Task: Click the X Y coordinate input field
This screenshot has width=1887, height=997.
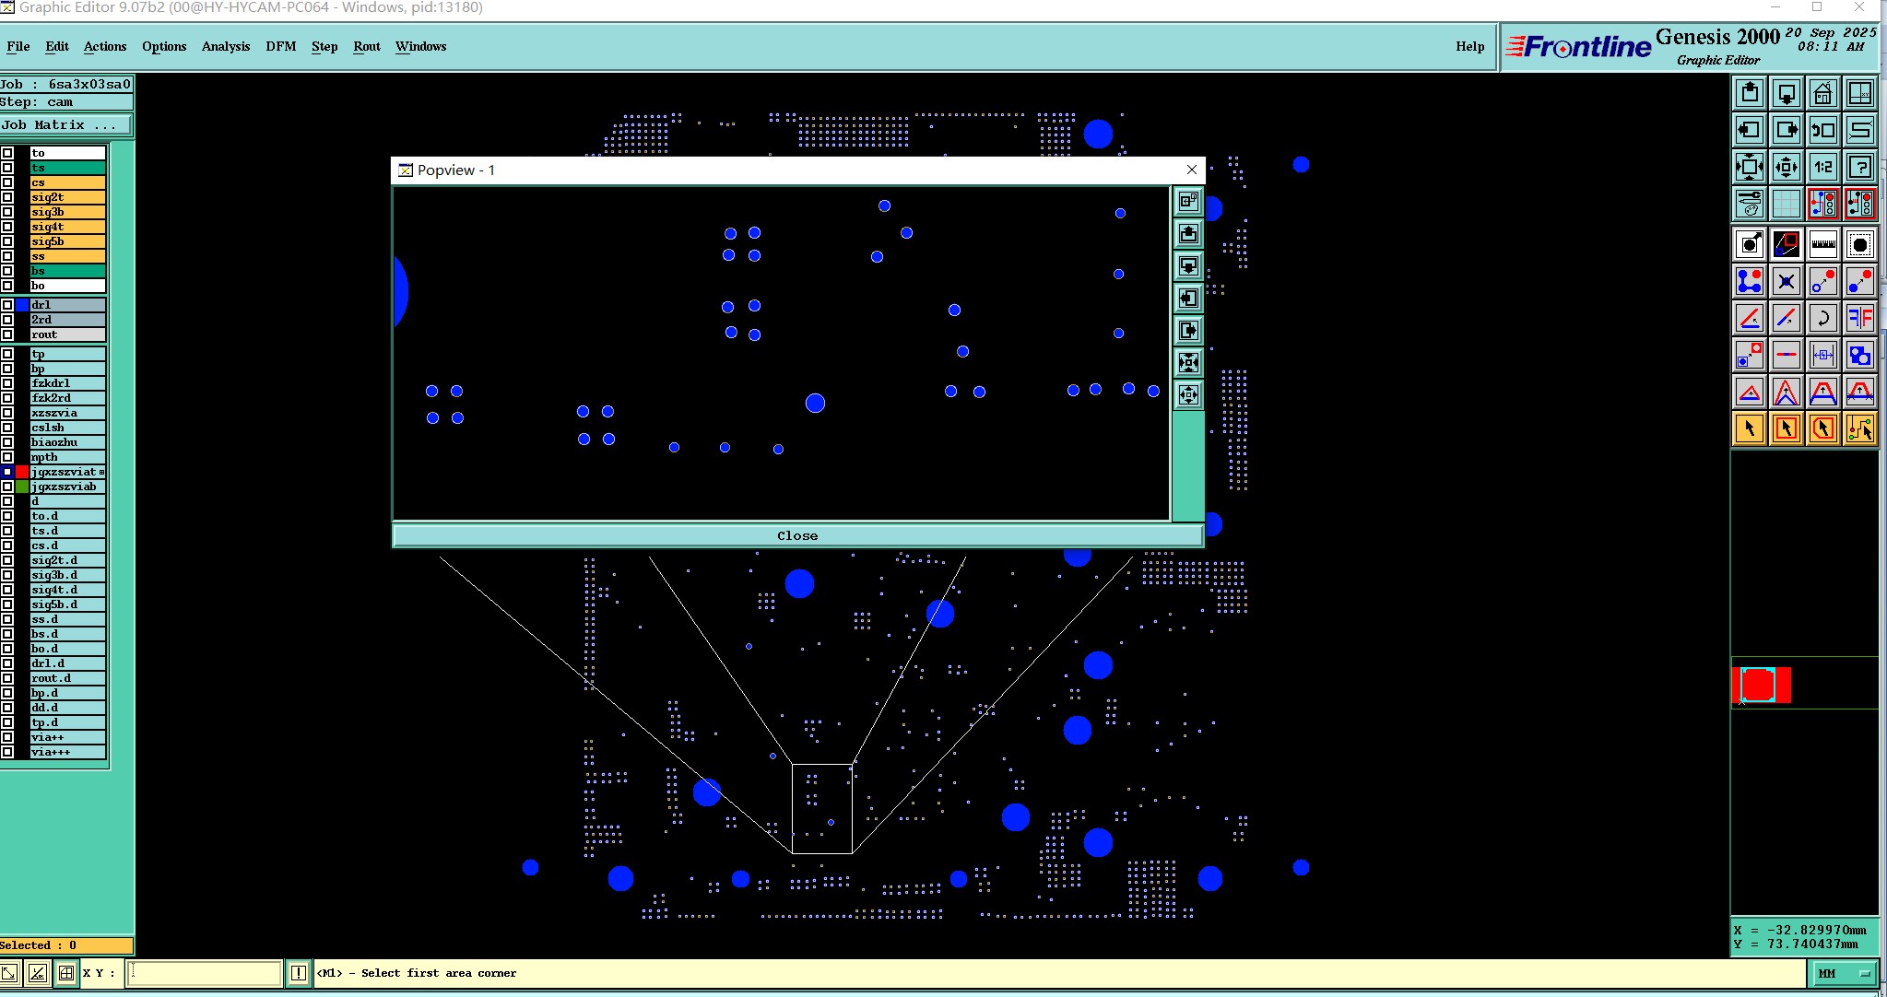Action: [x=204, y=973]
